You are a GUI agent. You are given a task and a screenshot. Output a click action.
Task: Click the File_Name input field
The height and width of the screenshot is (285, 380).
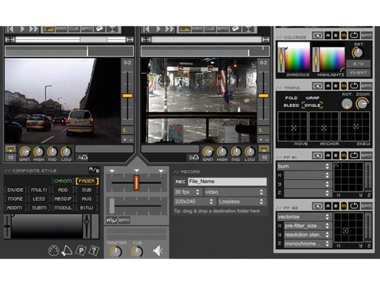pyautogui.click(x=227, y=182)
